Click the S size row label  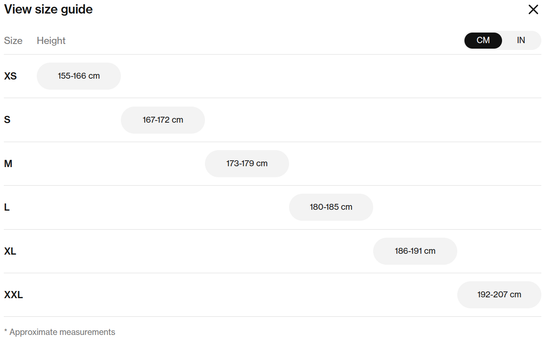(7, 120)
